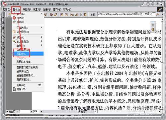Image resolution: width=166 pixels, height=120 pixels.
Task: Open the 设置 menu
Action: 37,10
